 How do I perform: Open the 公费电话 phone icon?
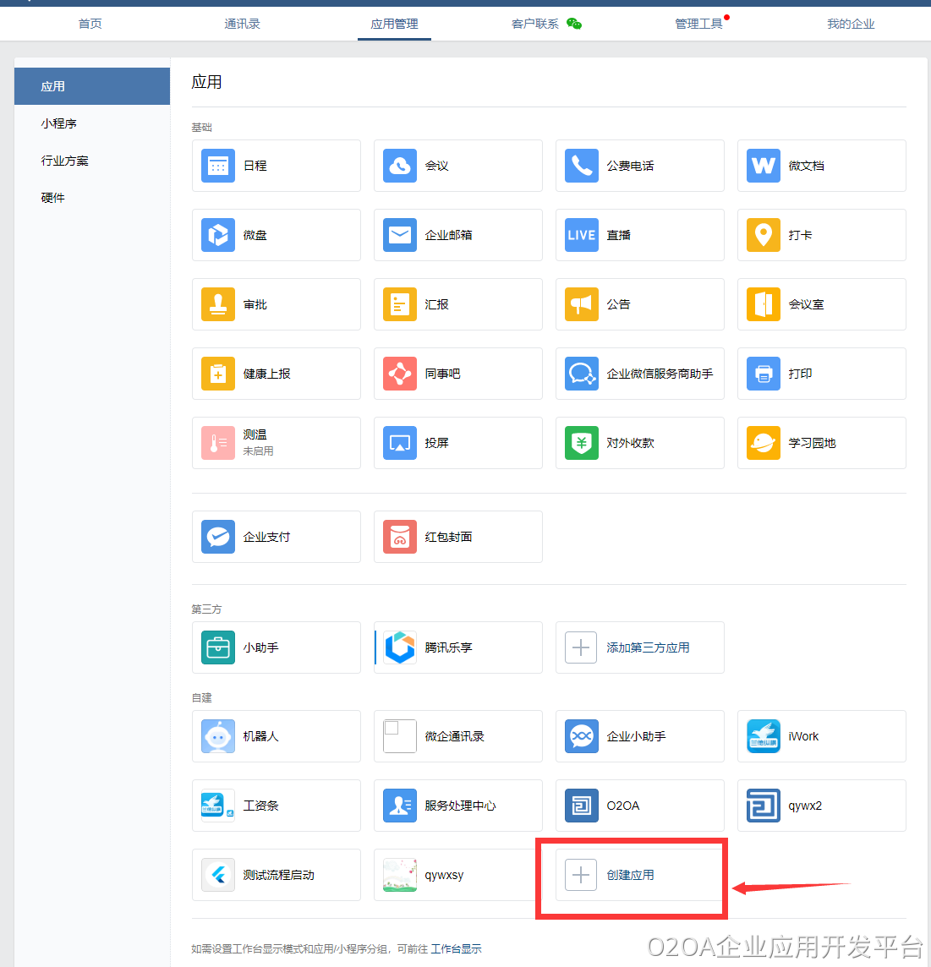582,166
